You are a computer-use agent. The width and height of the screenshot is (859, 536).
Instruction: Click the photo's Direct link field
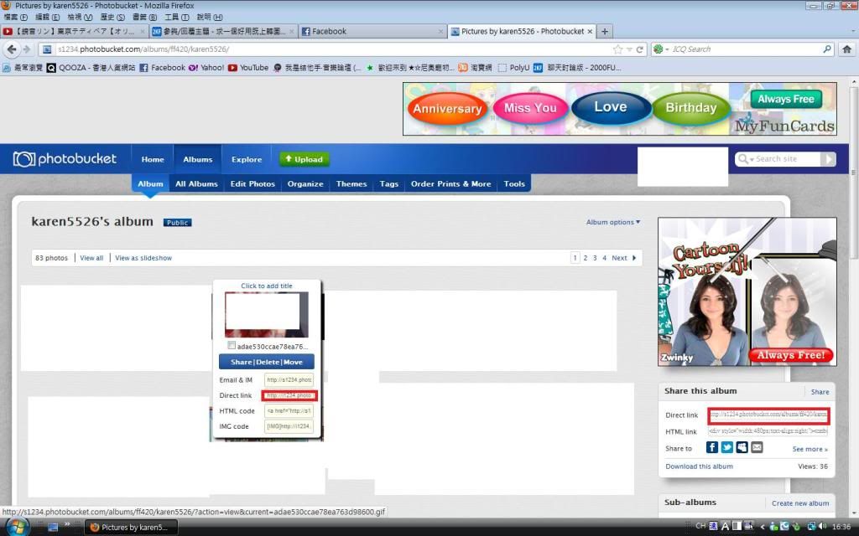coord(289,395)
